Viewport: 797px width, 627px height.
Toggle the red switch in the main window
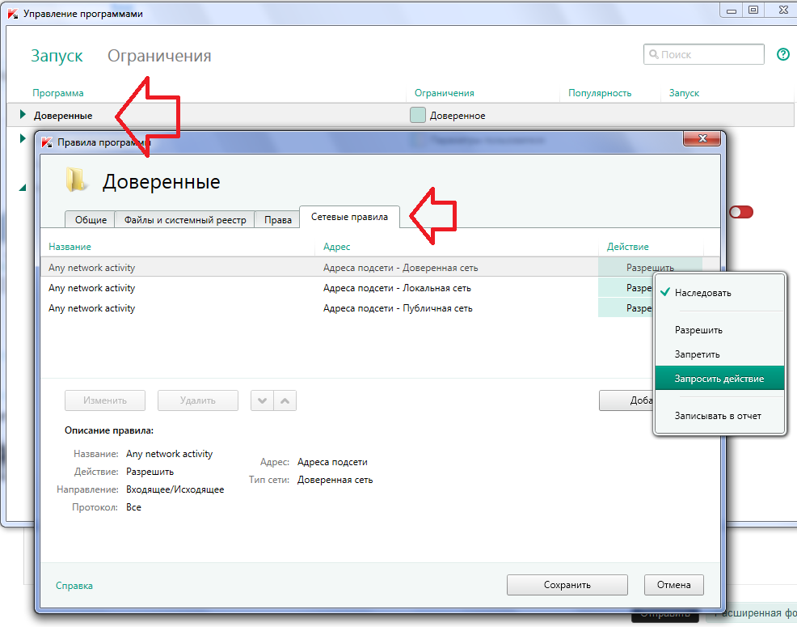740,212
